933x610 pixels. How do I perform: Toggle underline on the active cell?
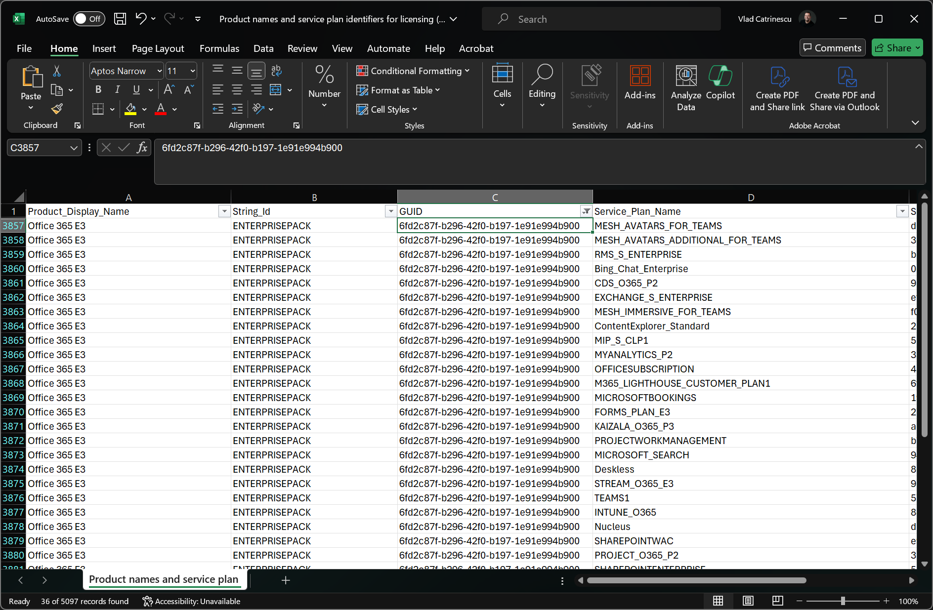[x=135, y=89]
